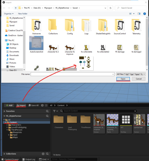Select the character fe improve file
The height and width of the screenshot is (161, 149).
pos(70,50)
